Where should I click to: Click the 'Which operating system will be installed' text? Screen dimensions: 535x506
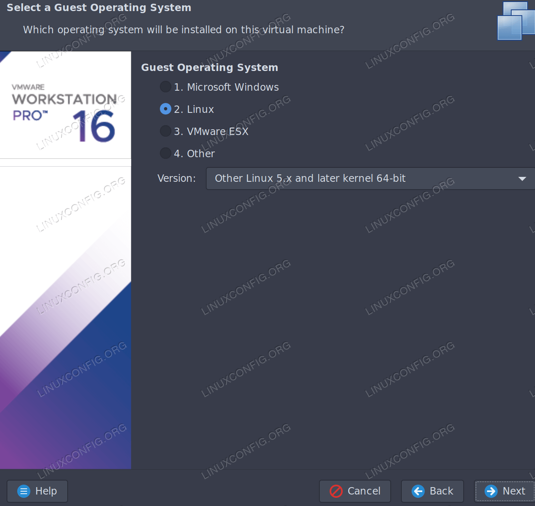[184, 30]
